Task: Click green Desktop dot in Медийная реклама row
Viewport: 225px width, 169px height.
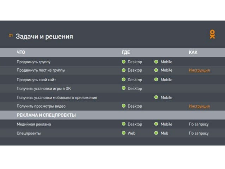Action: point(123,124)
